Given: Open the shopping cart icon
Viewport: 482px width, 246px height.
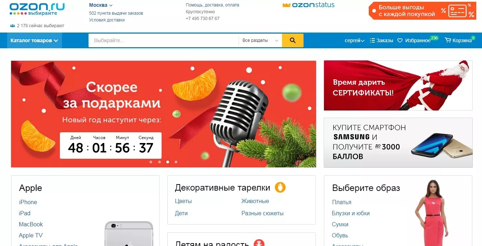Looking at the screenshot, I should click(x=448, y=40).
